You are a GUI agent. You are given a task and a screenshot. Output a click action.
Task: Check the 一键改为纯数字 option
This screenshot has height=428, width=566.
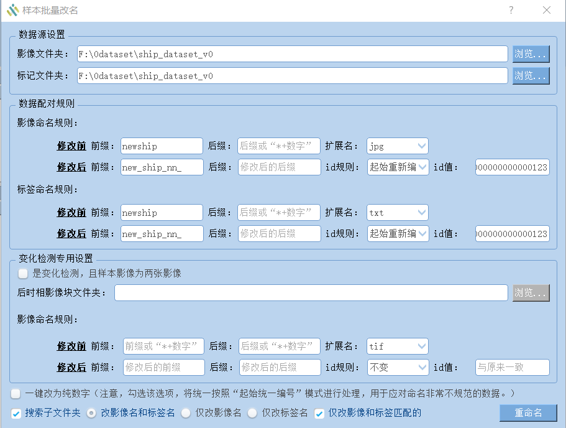tap(15, 393)
